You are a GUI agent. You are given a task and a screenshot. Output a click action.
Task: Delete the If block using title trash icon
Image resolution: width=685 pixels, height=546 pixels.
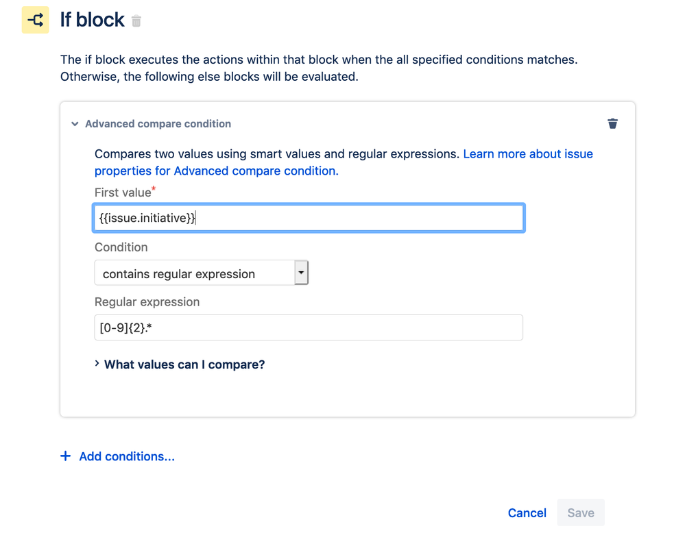click(136, 21)
